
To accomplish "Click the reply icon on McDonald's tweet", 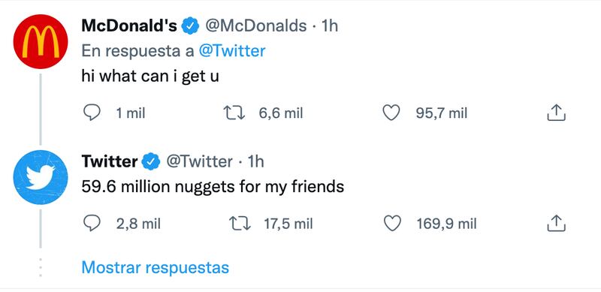I will tap(92, 113).
